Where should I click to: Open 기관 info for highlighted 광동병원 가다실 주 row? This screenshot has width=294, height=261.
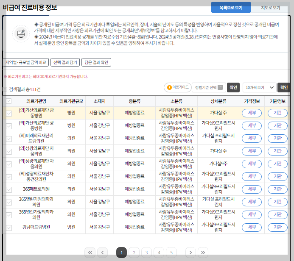coord(277,113)
